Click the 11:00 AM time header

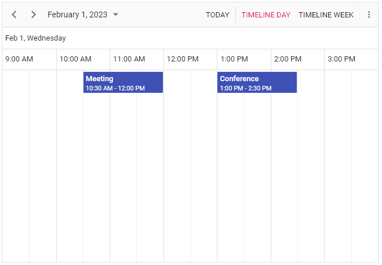click(129, 59)
